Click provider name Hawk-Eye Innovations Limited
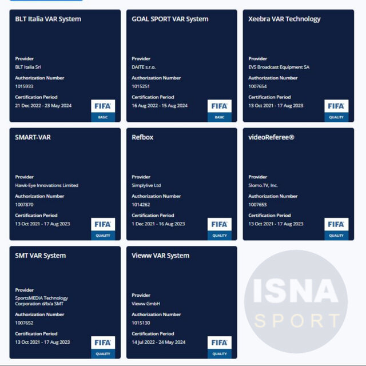Image resolution: width=366 pixels, height=366 pixels. point(46,185)
